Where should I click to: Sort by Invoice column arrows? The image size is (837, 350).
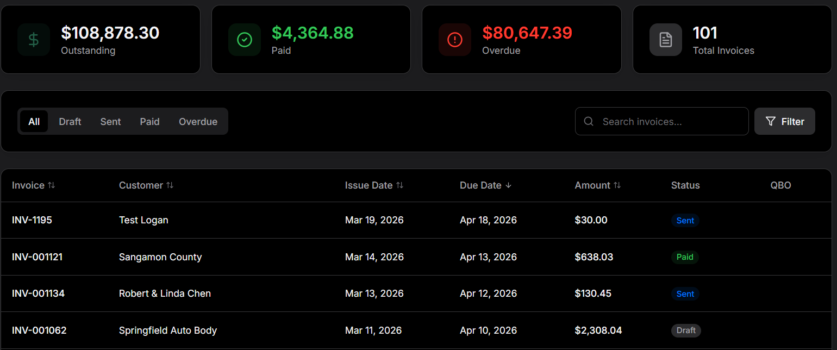[51, 185]
